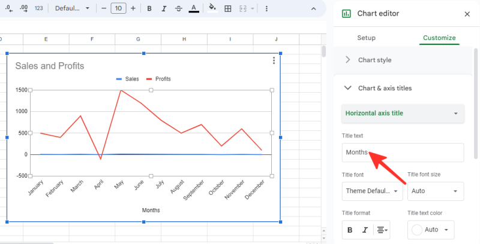
Task: Switch to the Setup tab
Action: tap(366, 38)
